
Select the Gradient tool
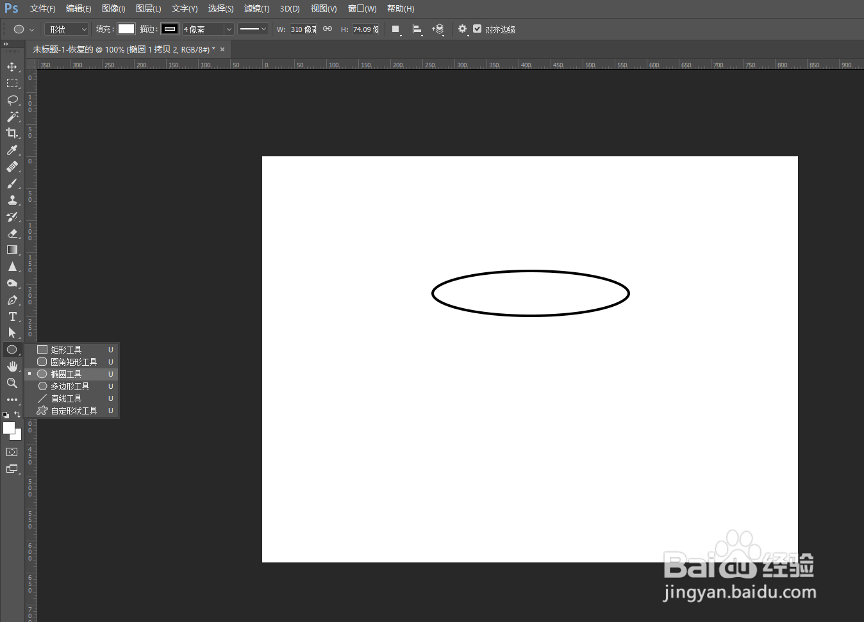point(12,250)
